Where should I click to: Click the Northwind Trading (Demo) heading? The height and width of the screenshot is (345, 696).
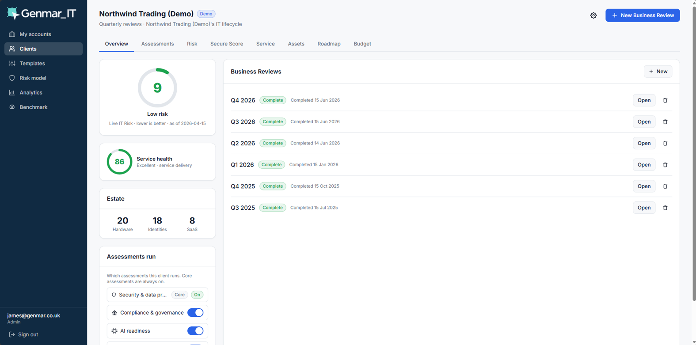pos(146,14)
